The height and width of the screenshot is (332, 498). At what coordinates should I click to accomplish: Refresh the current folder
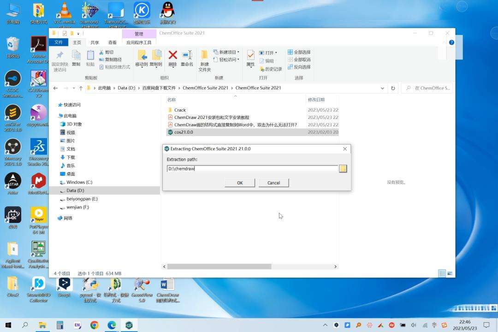pos(393,88)
